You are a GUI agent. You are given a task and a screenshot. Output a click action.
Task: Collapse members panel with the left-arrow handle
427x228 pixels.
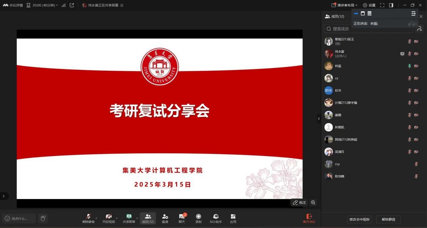point(319,118)
